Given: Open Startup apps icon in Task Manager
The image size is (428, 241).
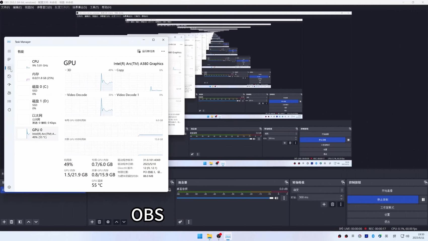Looking at the screenshot, I should point(9,85).
